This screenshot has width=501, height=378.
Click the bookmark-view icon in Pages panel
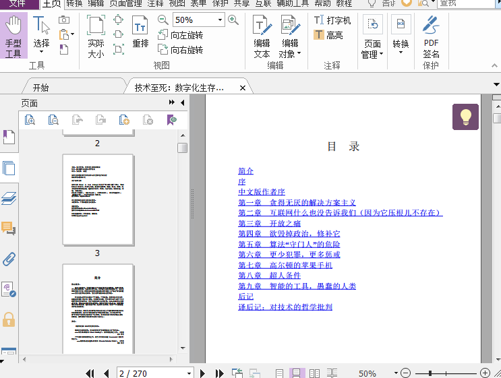[172, 120]
